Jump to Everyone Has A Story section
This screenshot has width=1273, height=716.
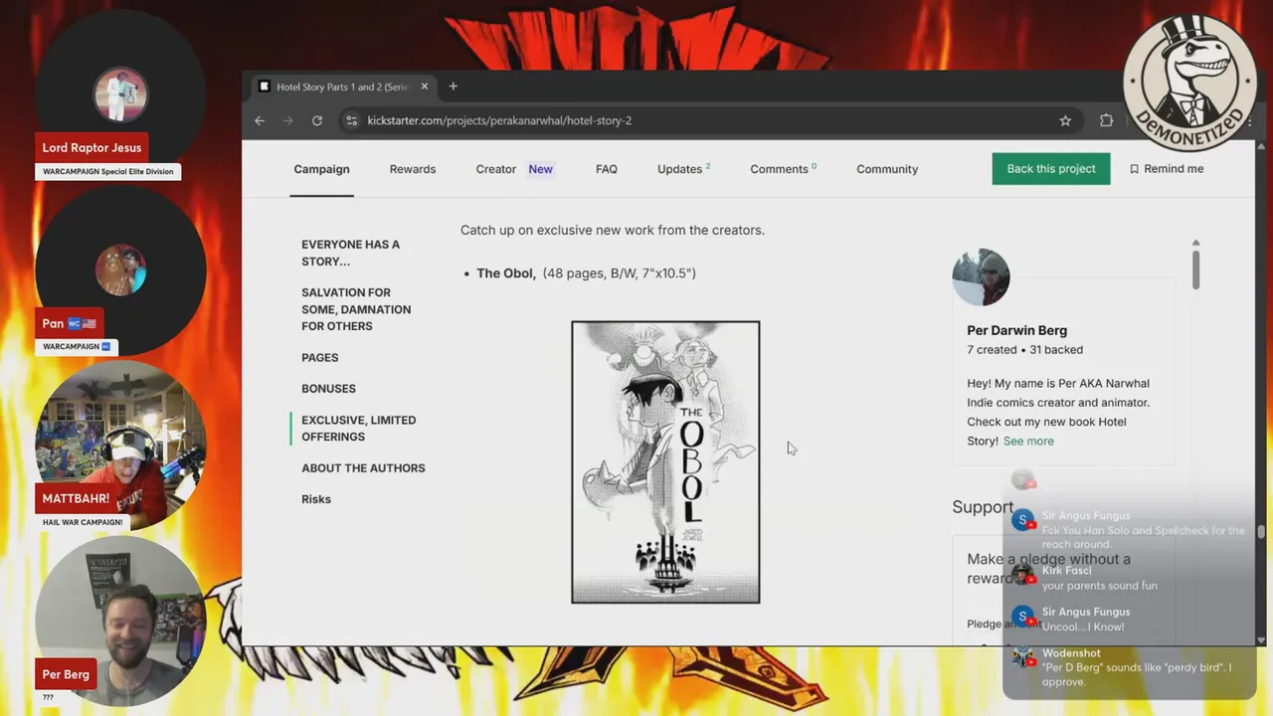pyautogui.click(x=351, y=253)
